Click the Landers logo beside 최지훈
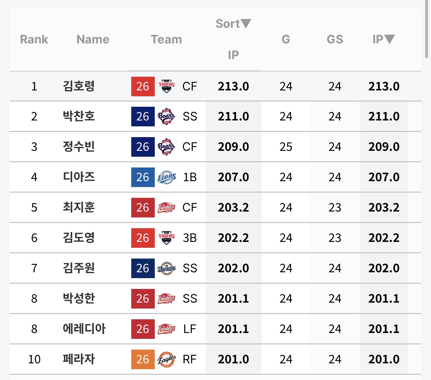Viewport: 431px width, 380px height. [x=167, y=207]
